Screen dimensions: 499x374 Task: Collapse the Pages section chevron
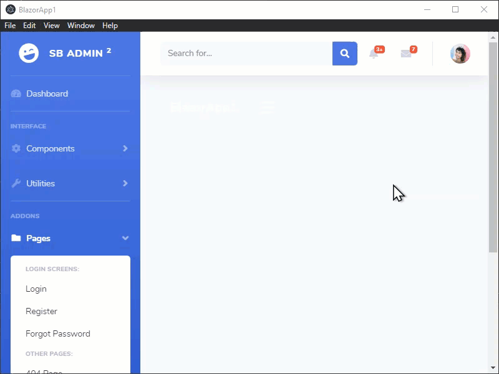[125, 239]
